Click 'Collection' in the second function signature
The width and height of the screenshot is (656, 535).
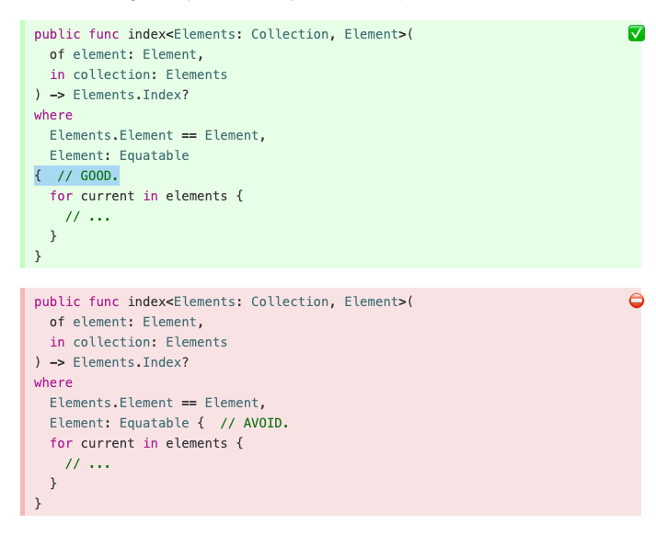click(x=290, y=302)
